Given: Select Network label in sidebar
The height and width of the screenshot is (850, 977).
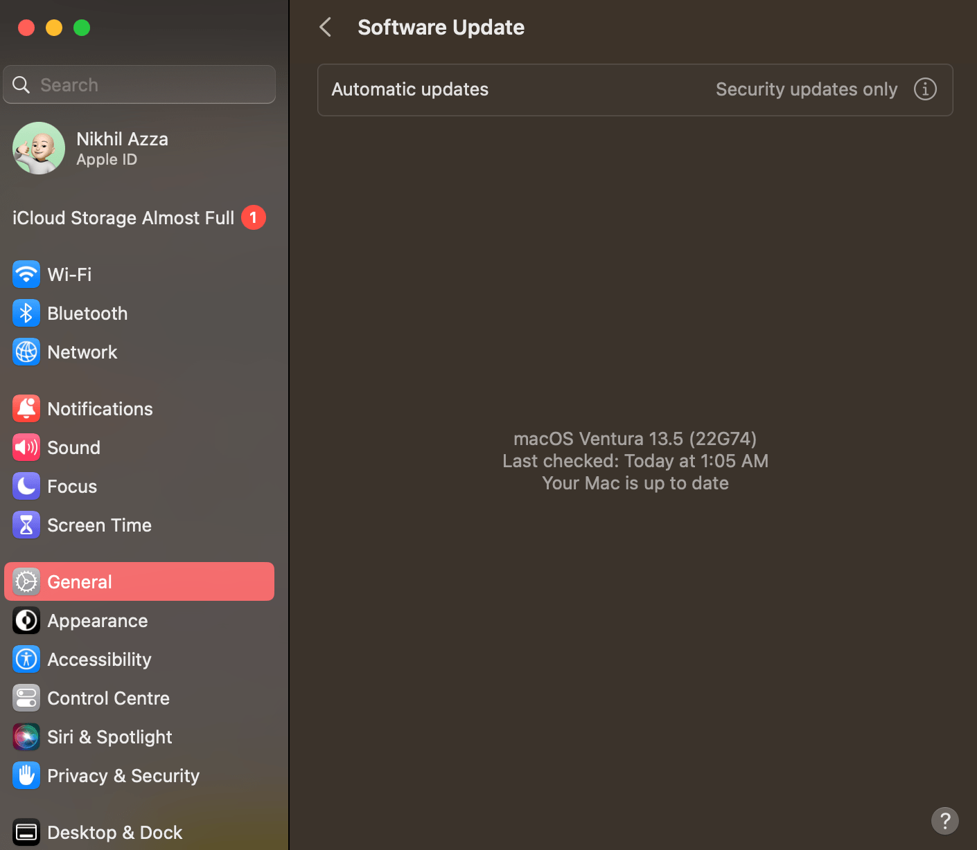Looking at the screenshot, I should [x=82, y=352].
